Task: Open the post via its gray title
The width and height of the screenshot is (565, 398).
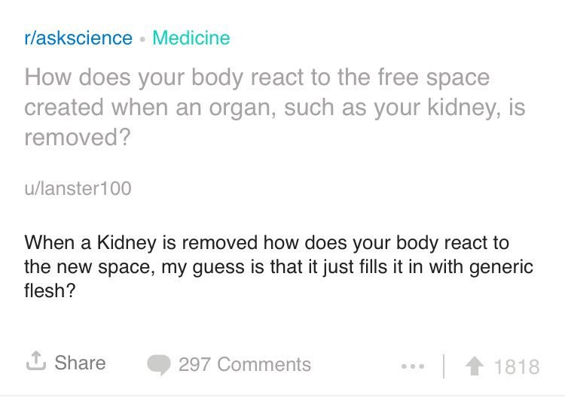Action: (275, 108)
